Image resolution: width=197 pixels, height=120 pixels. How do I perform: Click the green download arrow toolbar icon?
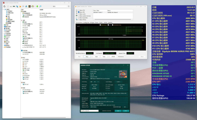point(37,6)
